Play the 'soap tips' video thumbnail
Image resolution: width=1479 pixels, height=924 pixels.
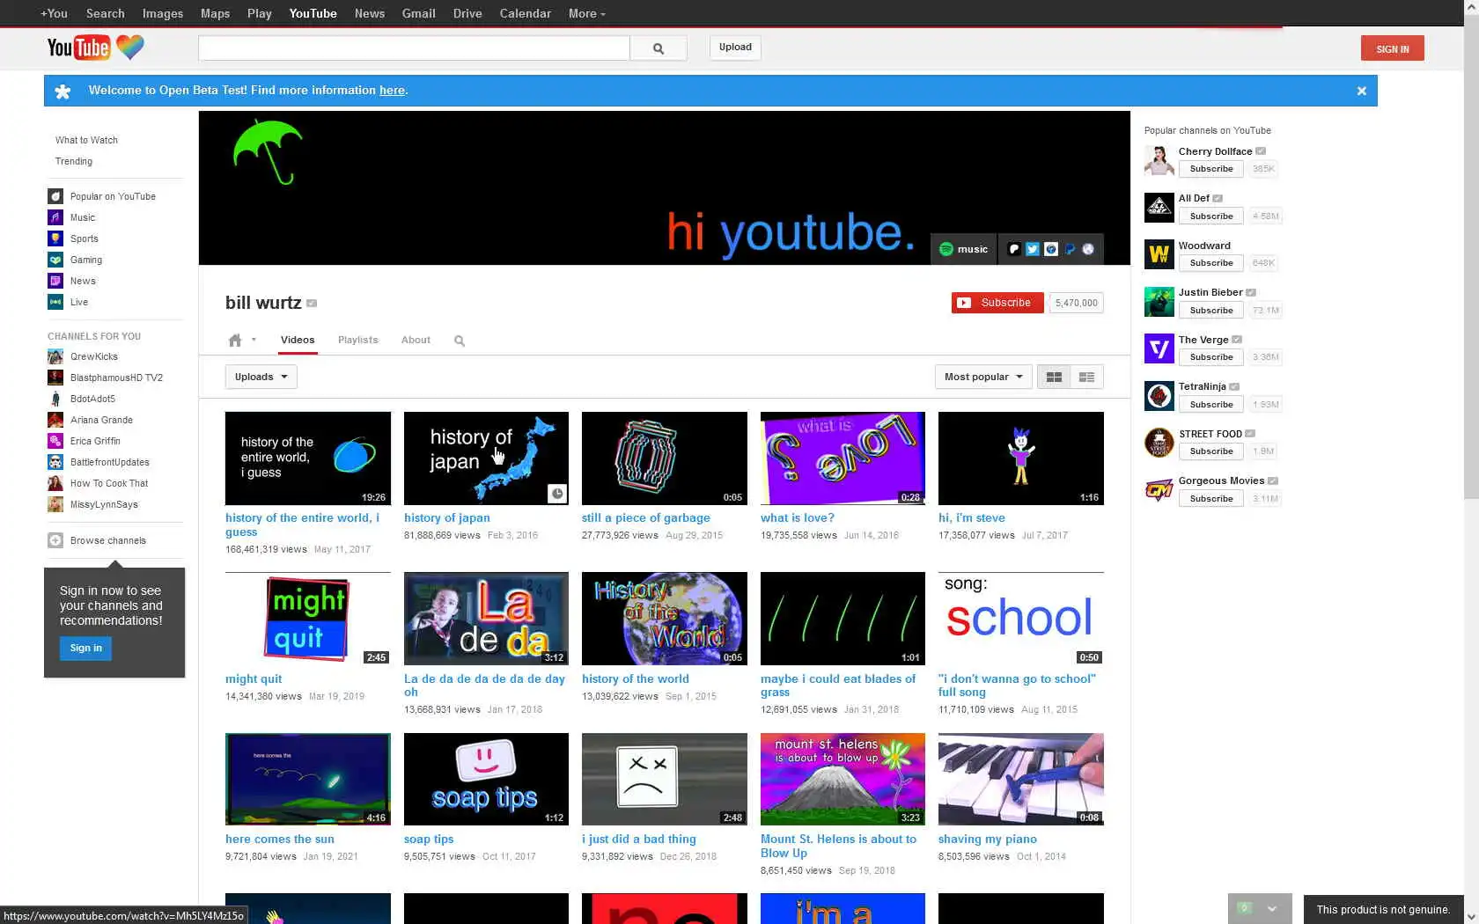pos(486,779)
